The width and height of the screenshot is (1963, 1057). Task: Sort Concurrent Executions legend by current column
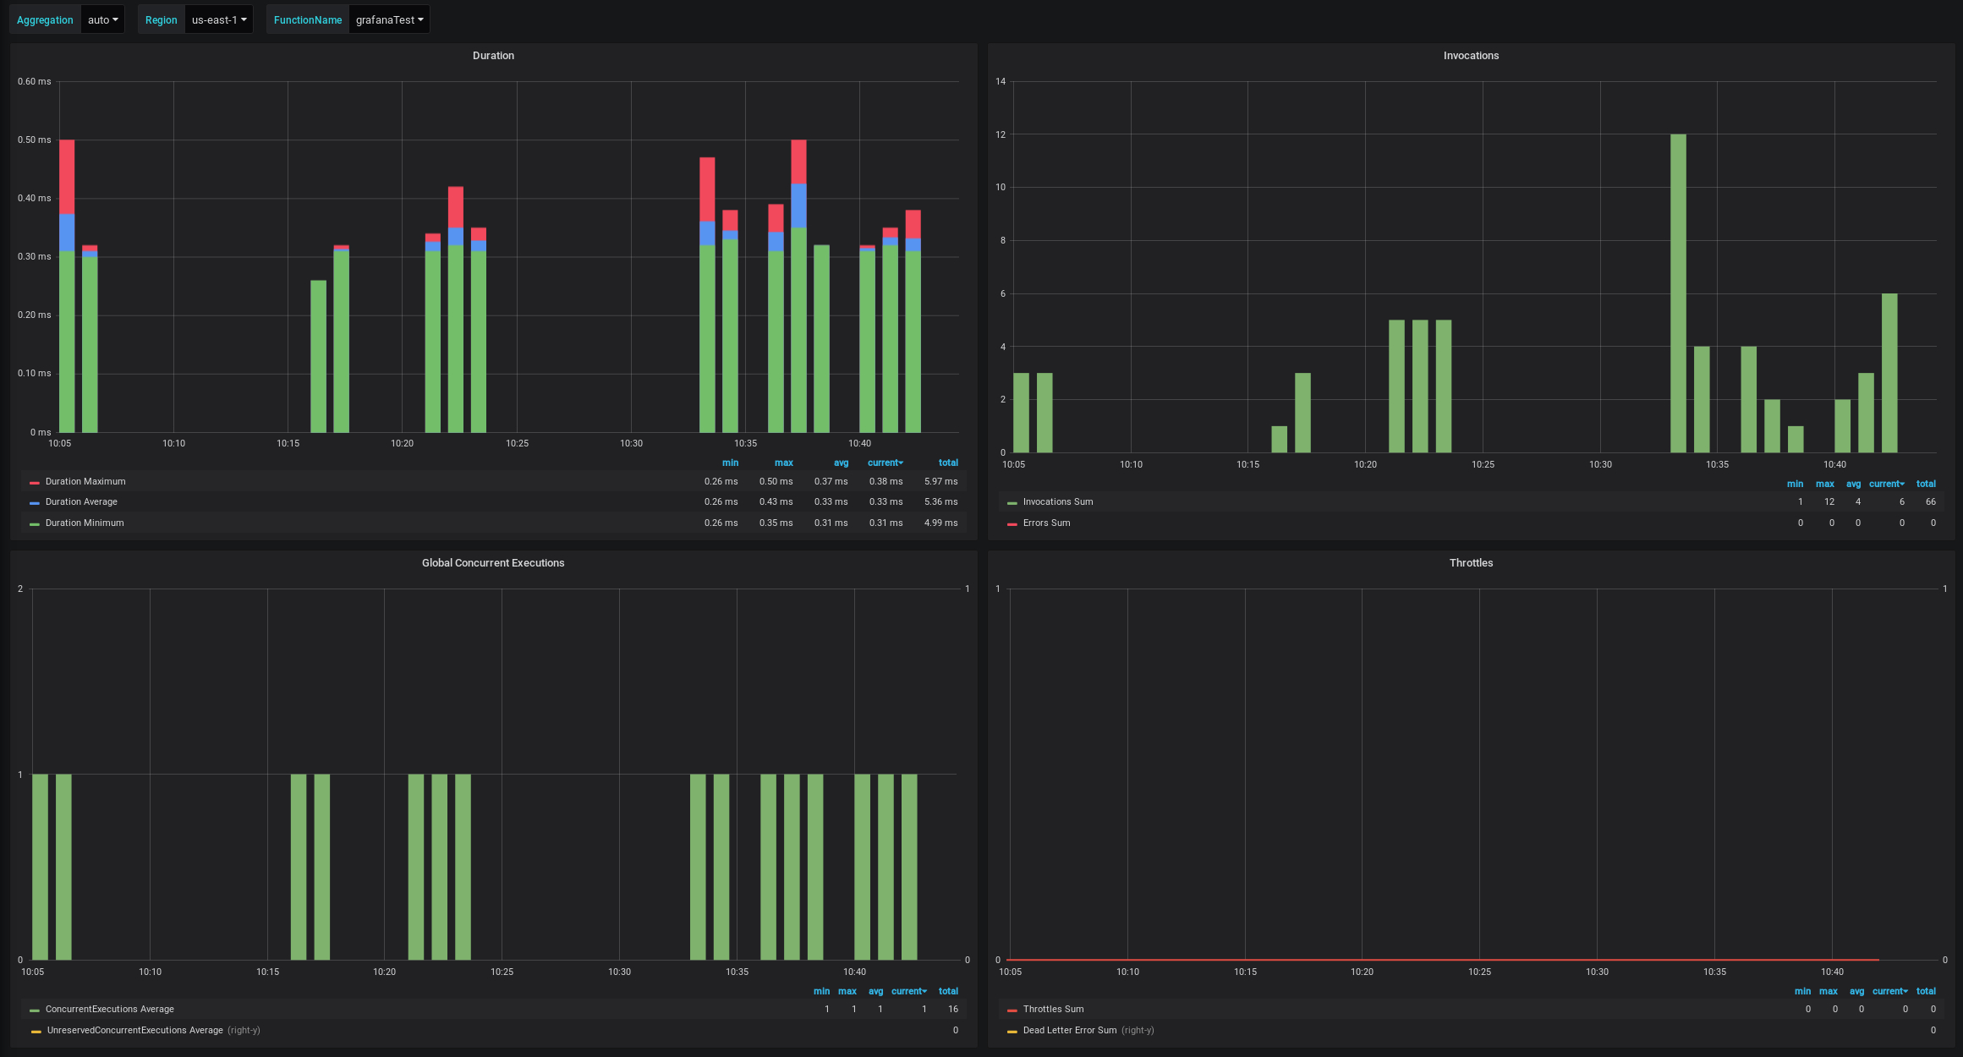909,992
